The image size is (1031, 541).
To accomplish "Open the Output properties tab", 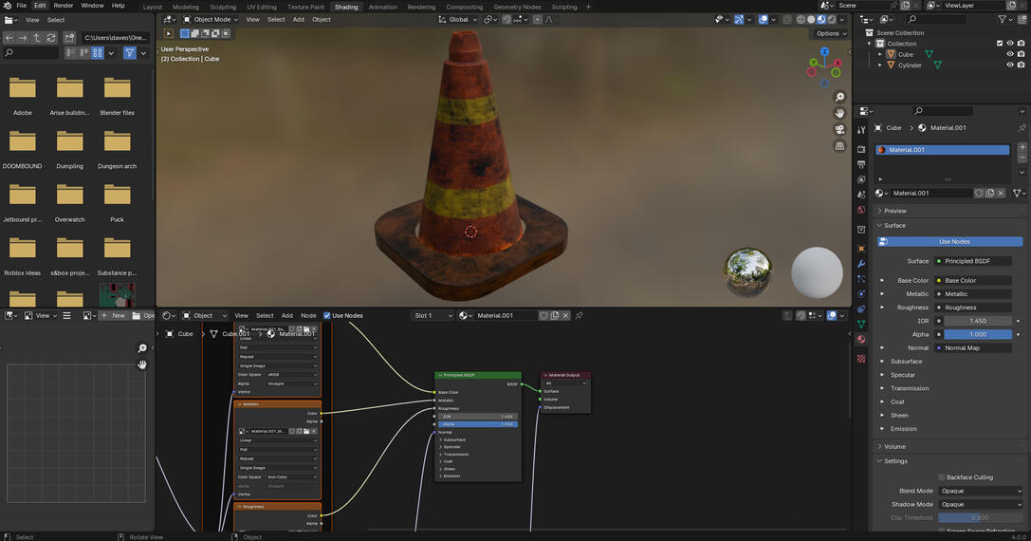I will pyautogui.click(x=861, y=164).
